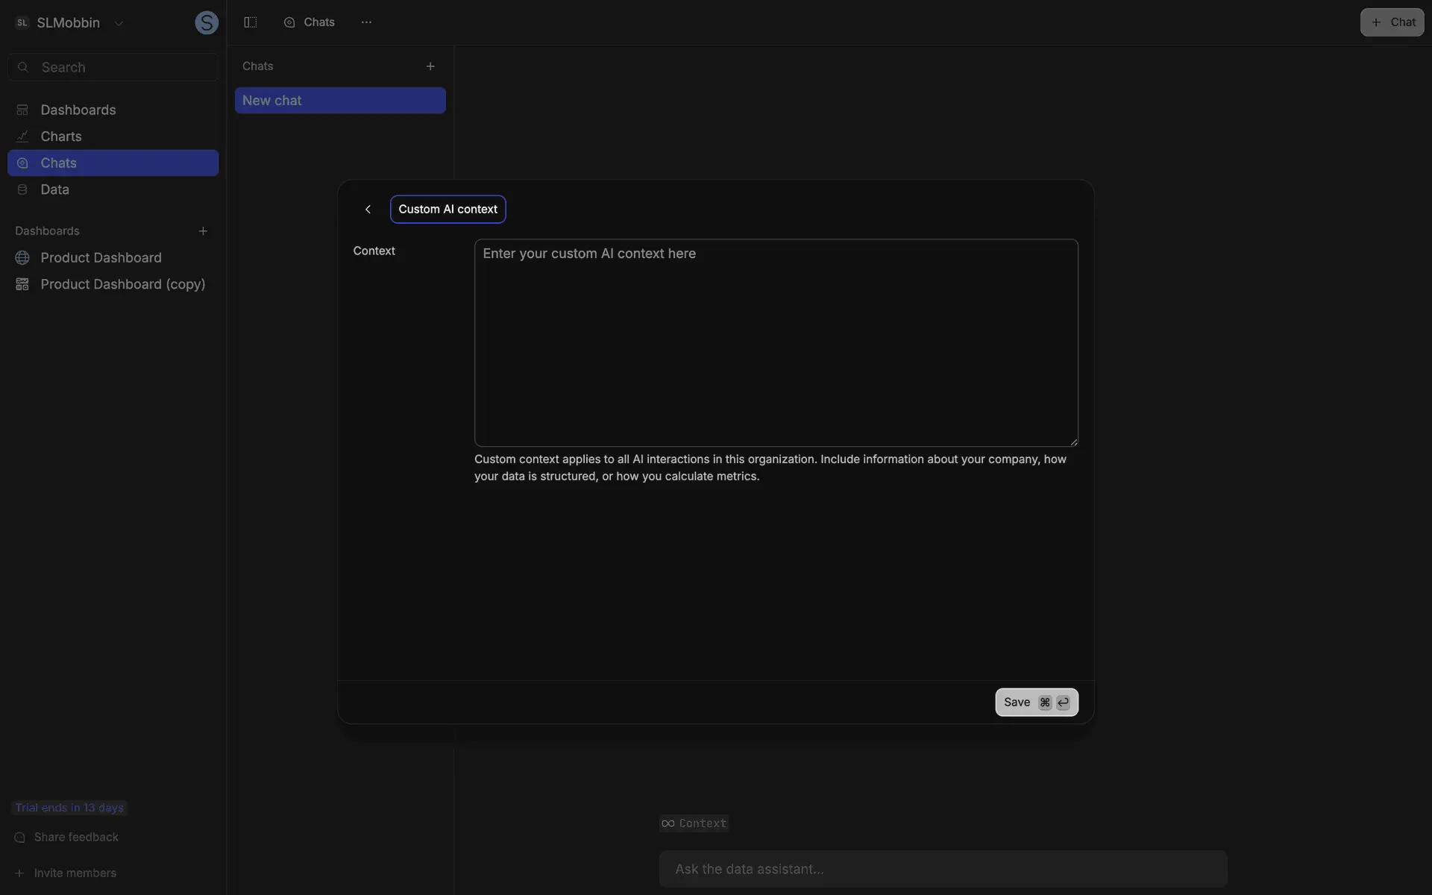Screen dimensions: 1432x895
Task: Click the user avatar S icon
Action: click(x=207, y=23)
